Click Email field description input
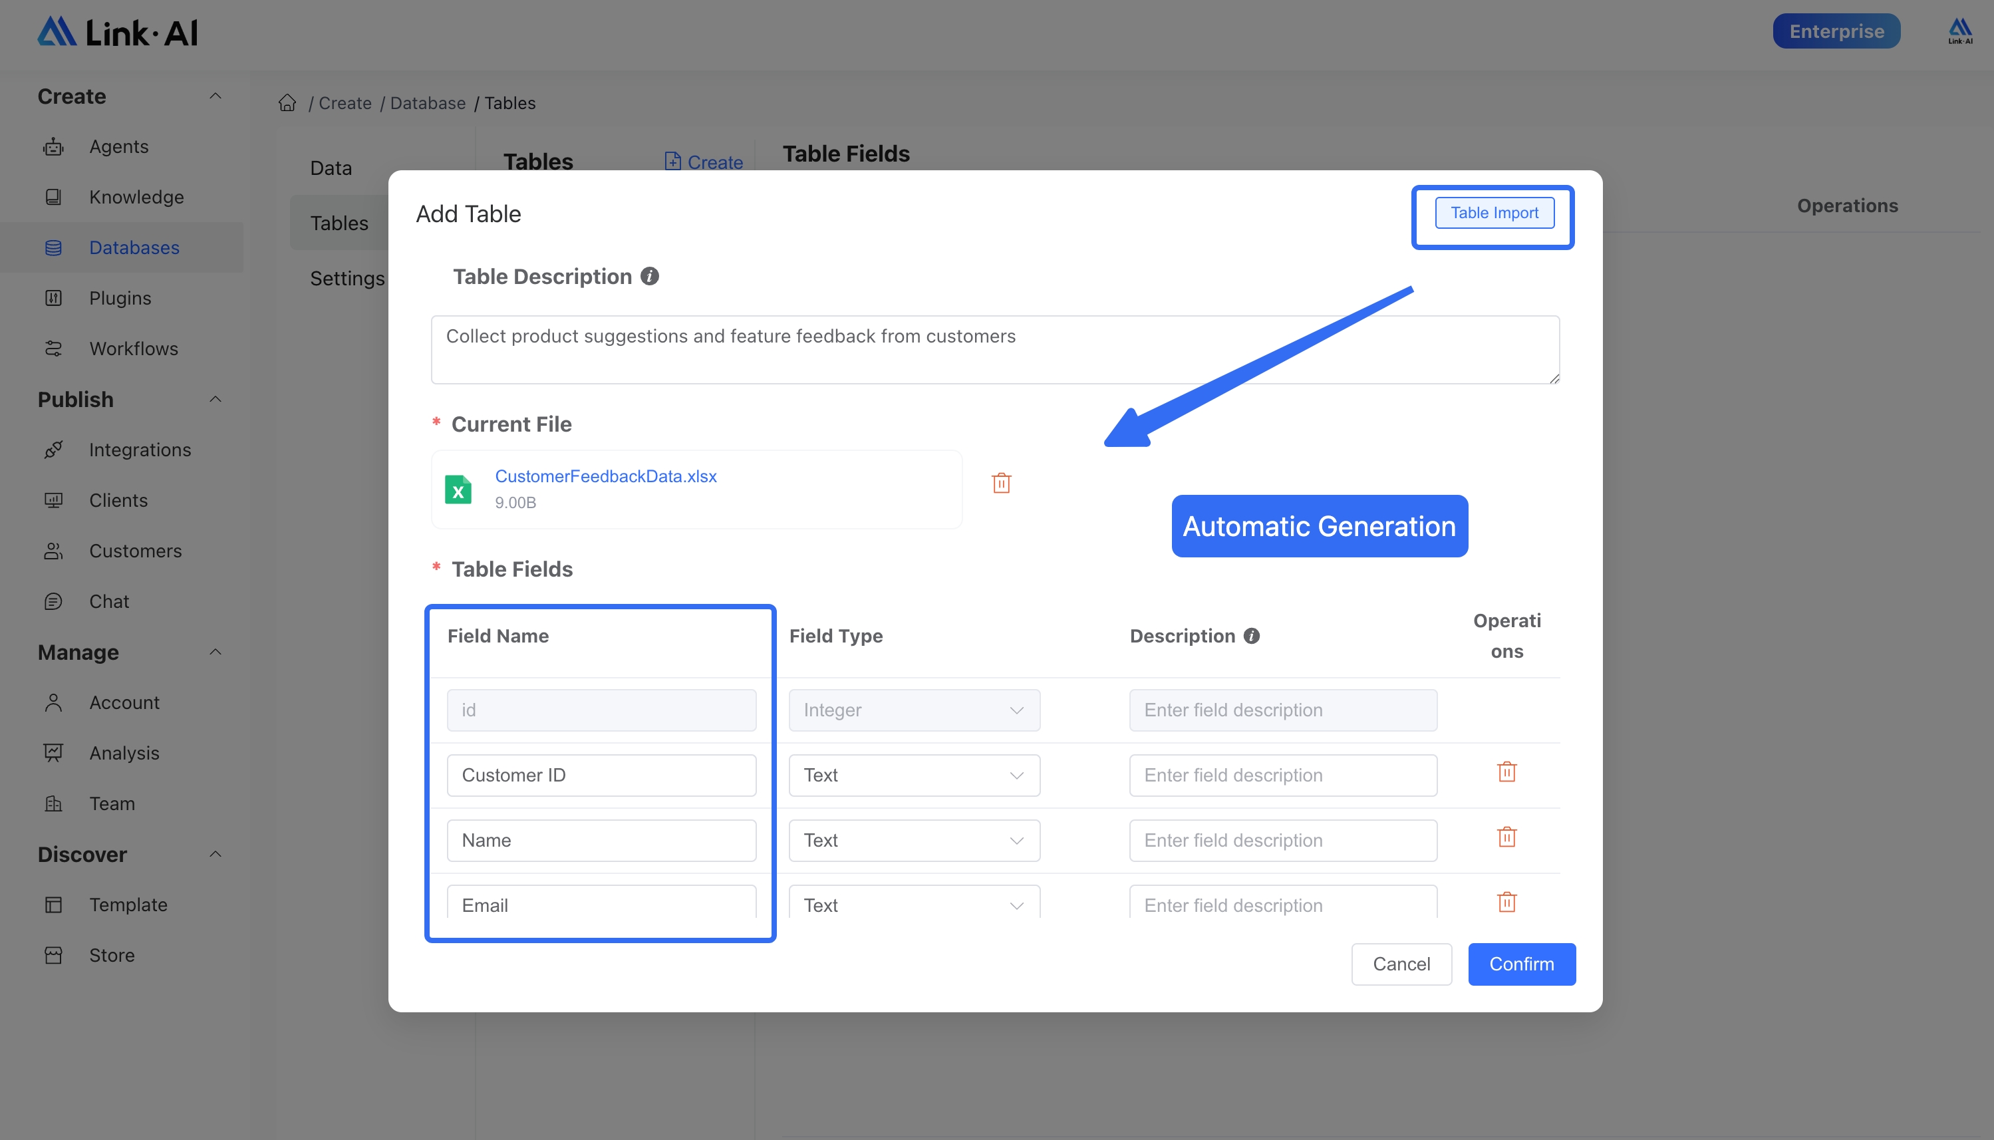The width and height of the screenshot is (1994, 1140). click(1282, 902)
